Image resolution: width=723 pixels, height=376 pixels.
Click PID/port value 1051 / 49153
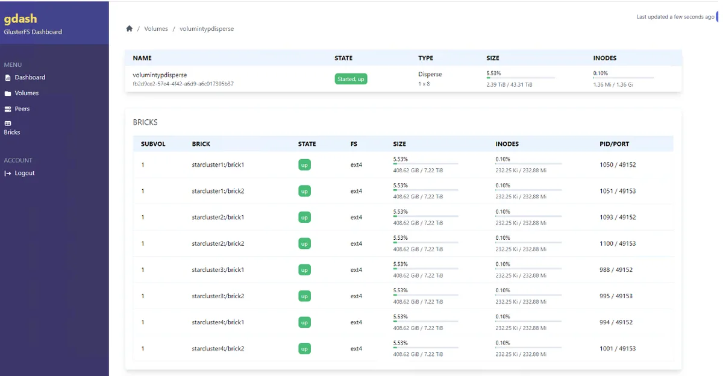(x=618, y=191)
